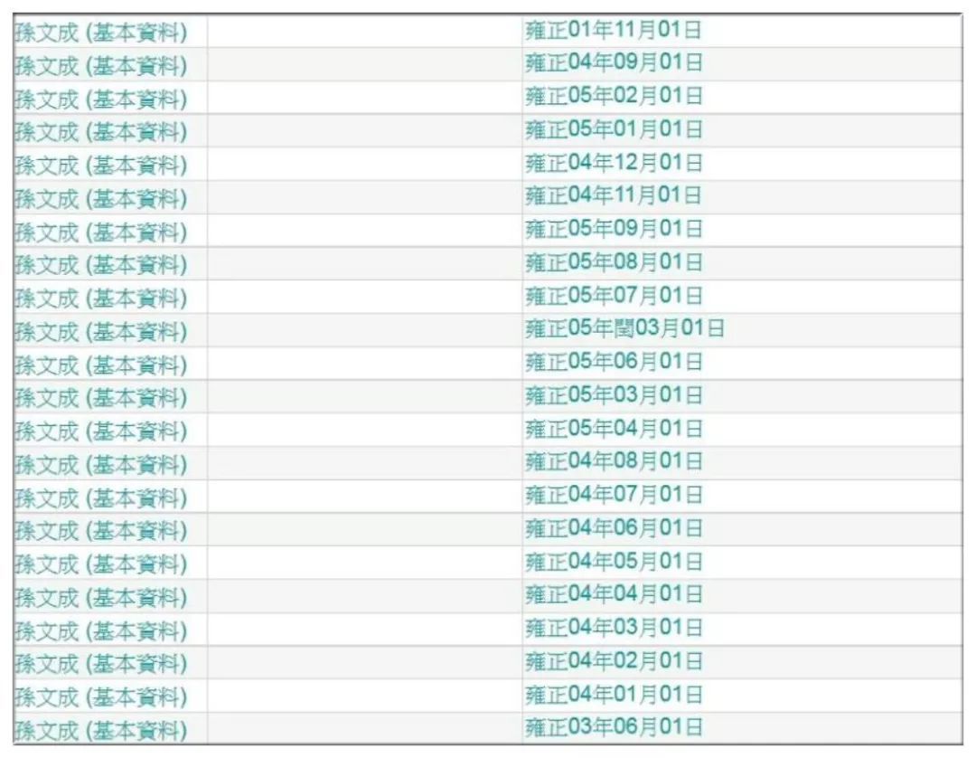Select the 雍正04年08月01日 date link
The height and width of the screenshot is (758, 976).
pos(614,462)
